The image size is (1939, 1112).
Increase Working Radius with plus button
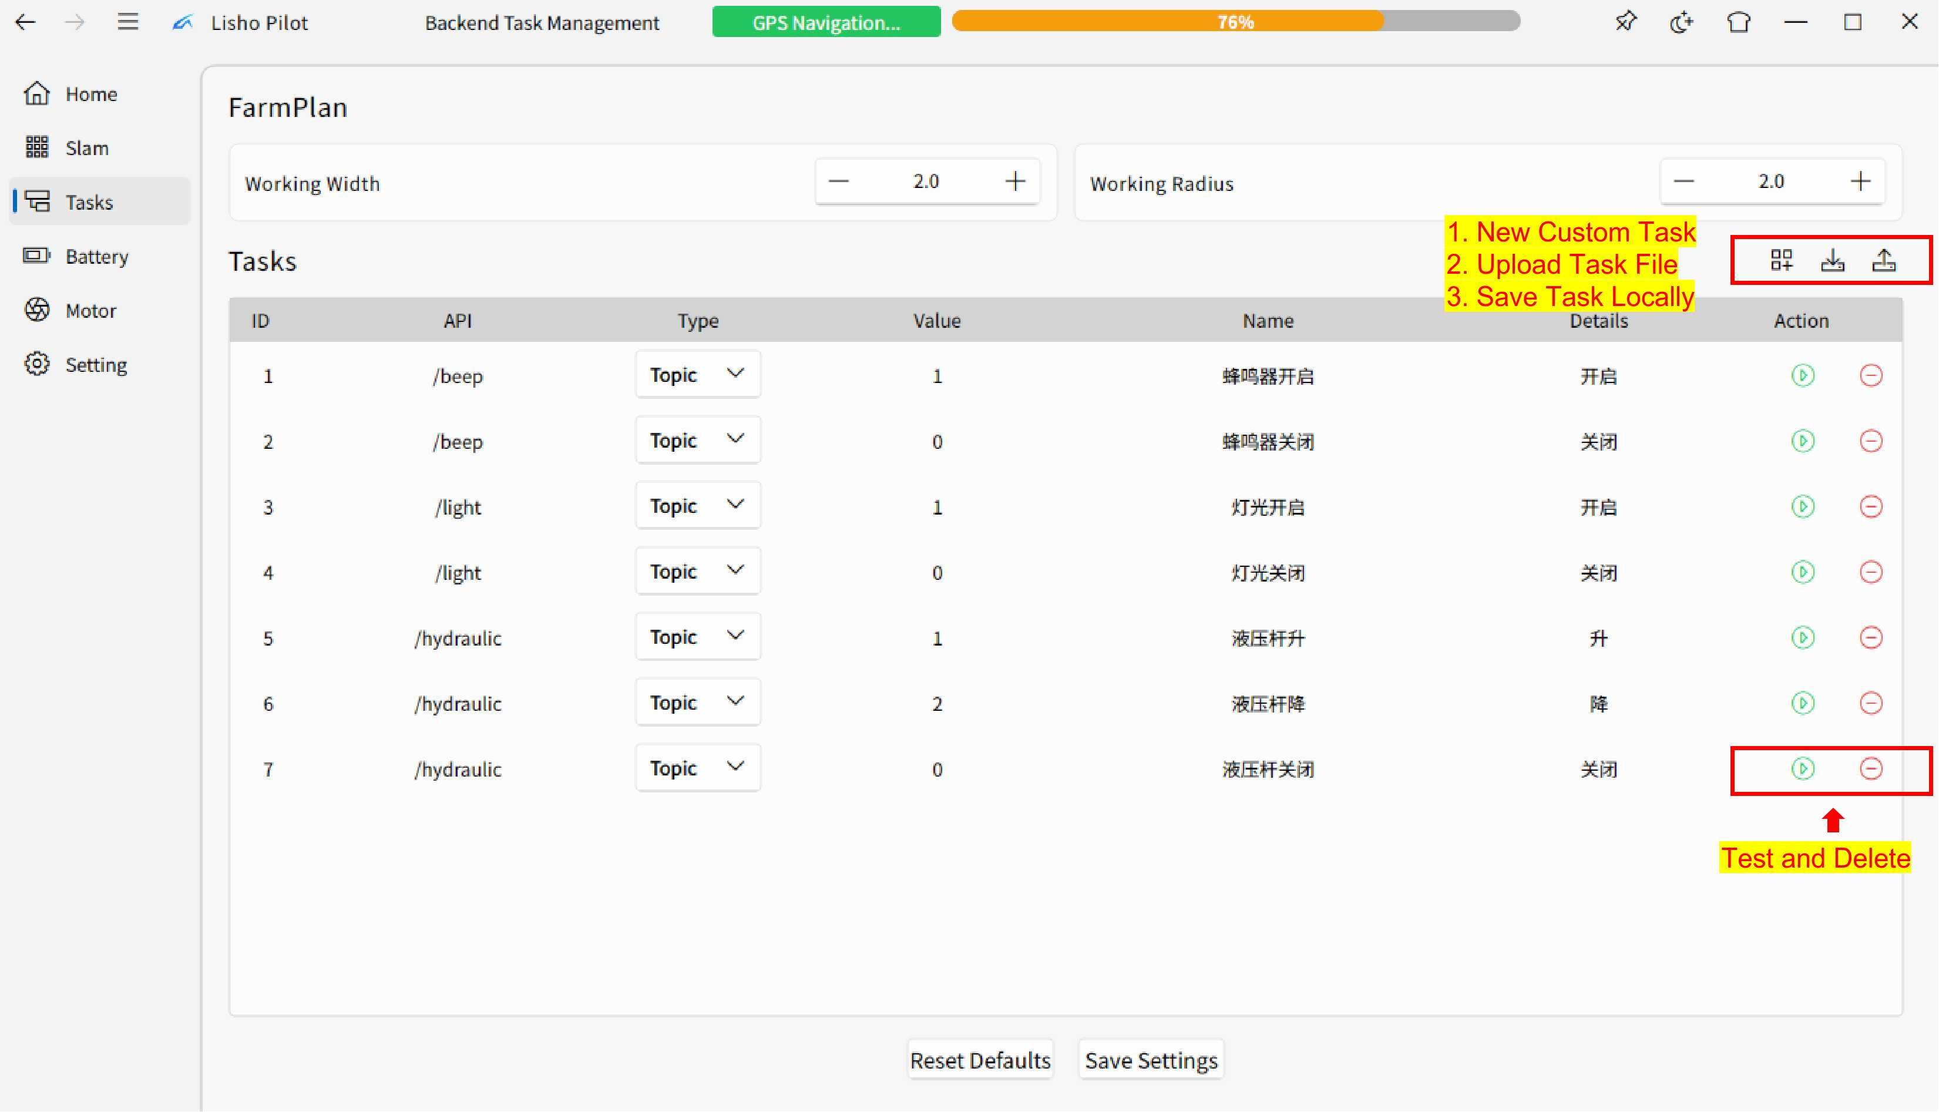1860,181
